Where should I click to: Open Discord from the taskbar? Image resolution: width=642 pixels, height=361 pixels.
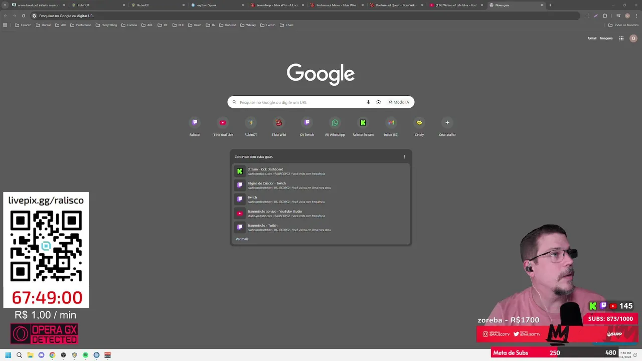click(41, 355)
